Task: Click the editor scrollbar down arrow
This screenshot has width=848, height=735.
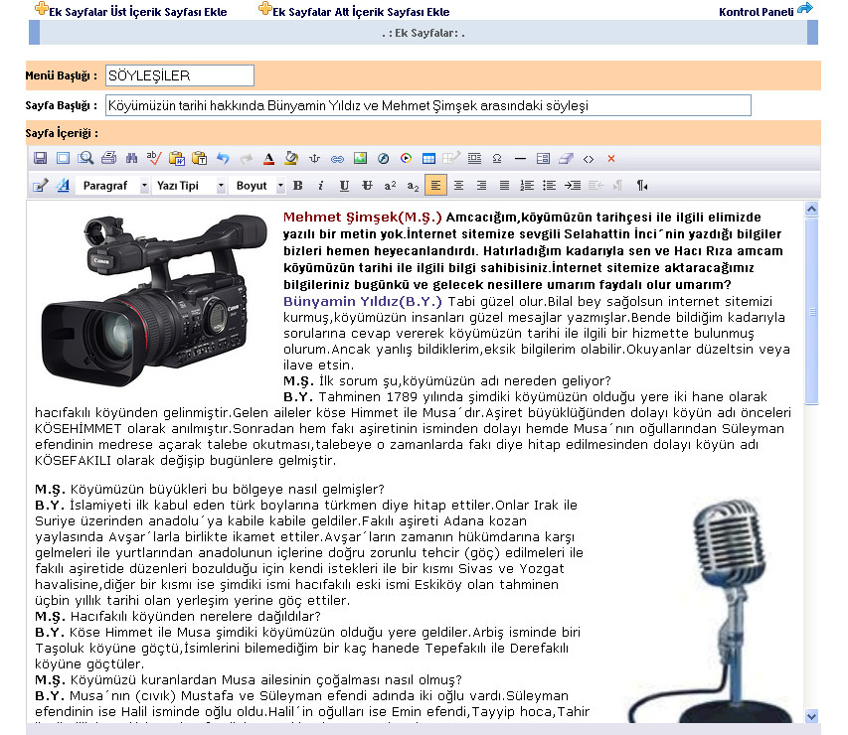Action: click(811, 717)
